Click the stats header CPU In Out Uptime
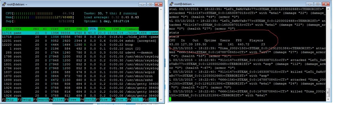Screen dimensions: 347x120 click(x=216, y=40)
